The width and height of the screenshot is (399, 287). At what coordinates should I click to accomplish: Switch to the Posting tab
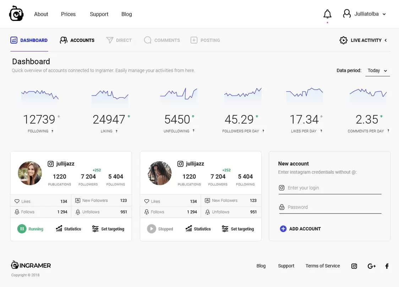click(x=205, y=40)
